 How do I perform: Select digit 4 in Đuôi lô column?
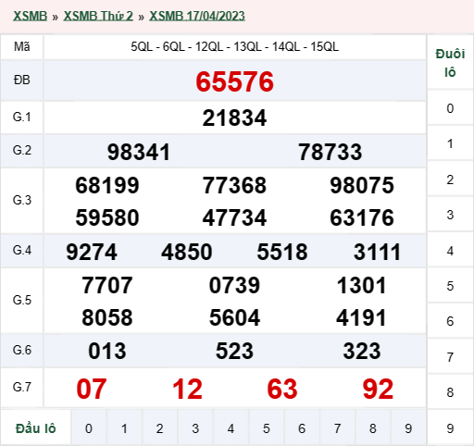(x=450, y=251)
